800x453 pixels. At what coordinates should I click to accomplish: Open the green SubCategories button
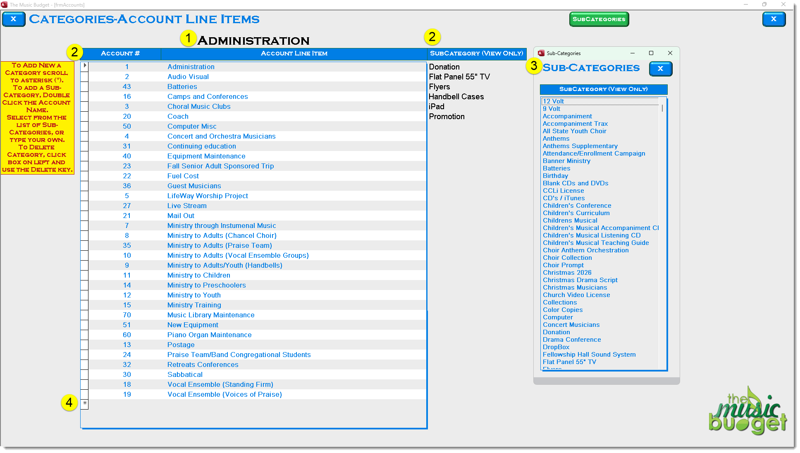599,19
